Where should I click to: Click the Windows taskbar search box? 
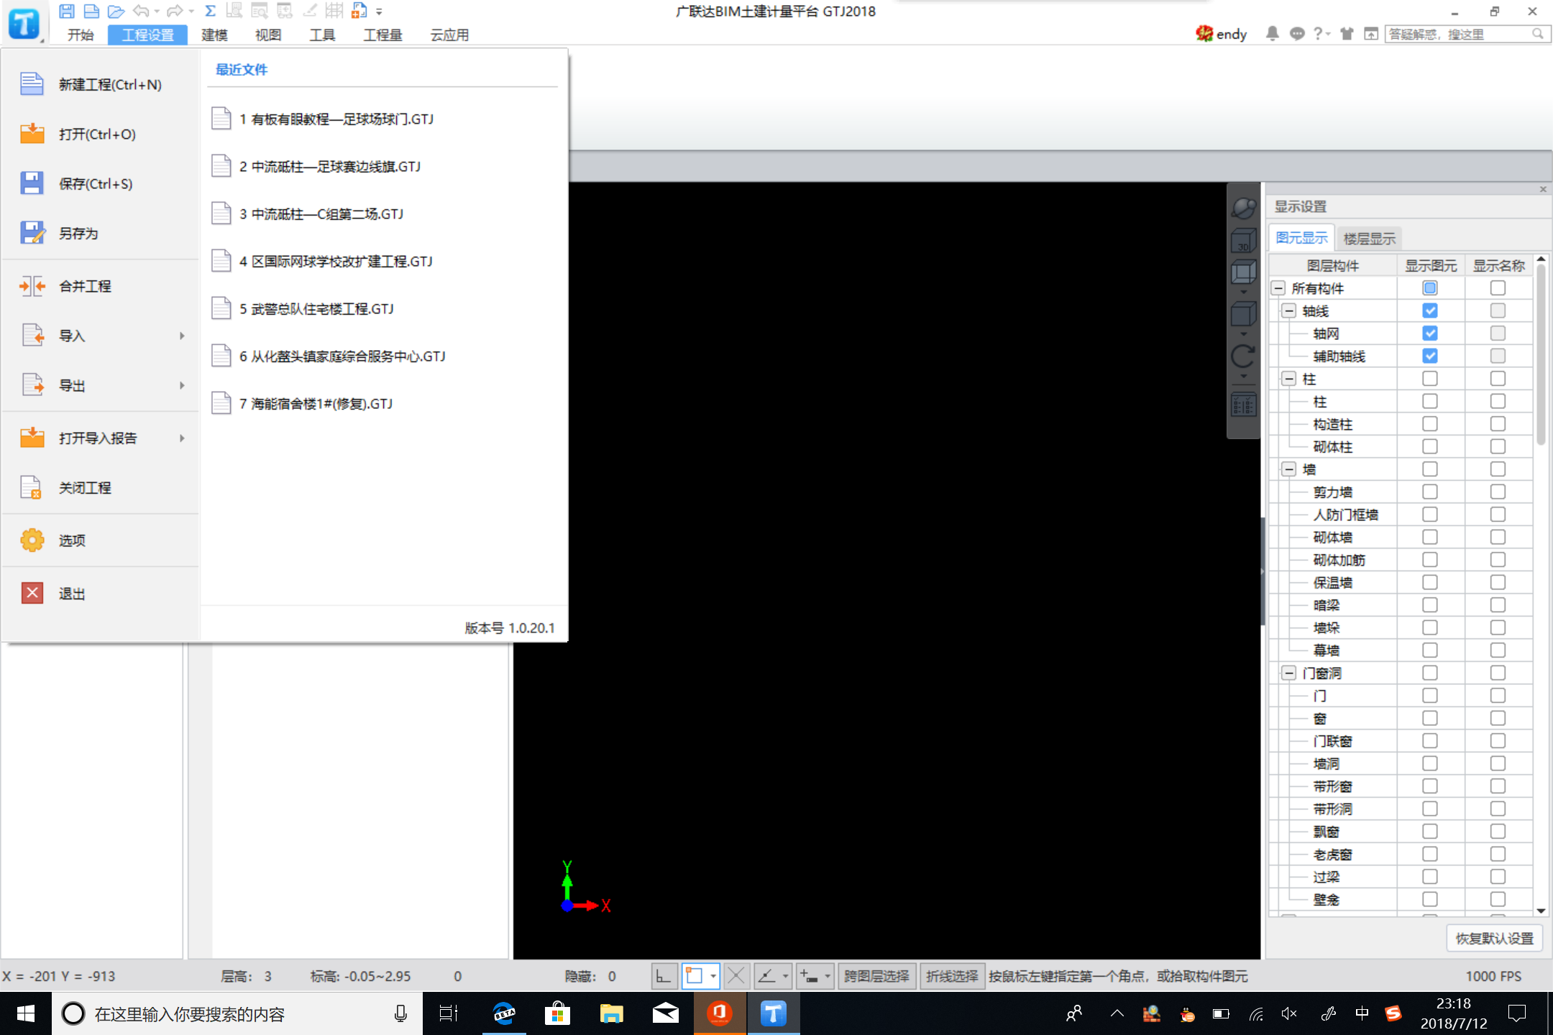[x=237, y=1013]
